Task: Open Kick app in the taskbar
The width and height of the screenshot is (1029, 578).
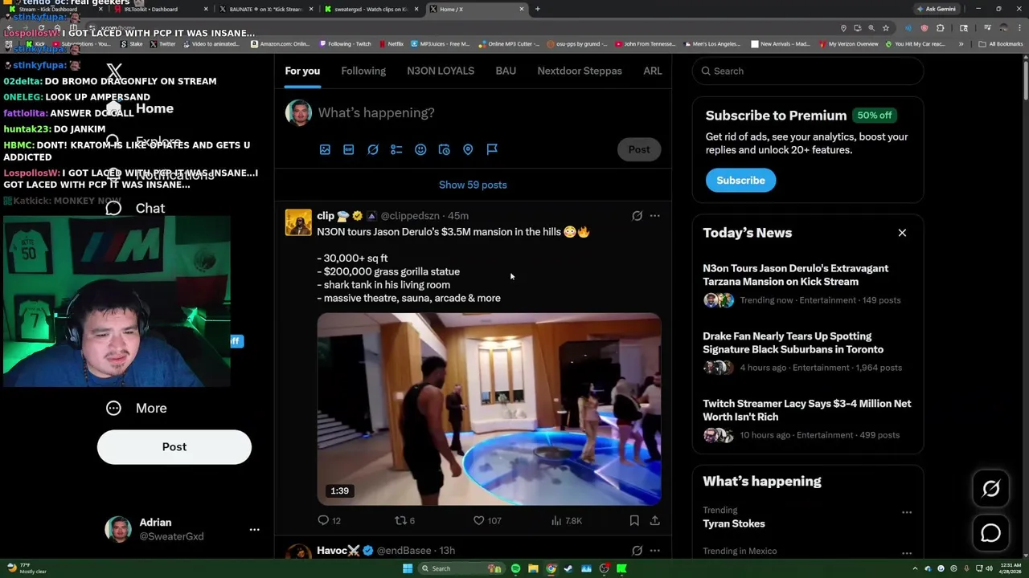Action: tap(621, 568)
